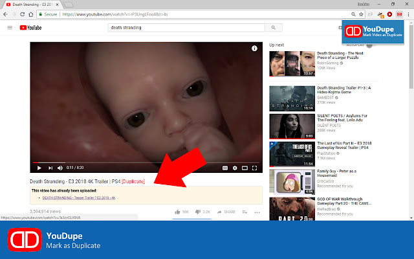Click the YouDupe extension toolbar icon
Screen dimensions: 414x259
[399, 14]
